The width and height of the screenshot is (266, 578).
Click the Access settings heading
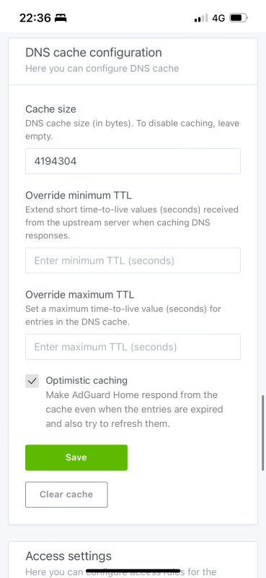click(x=68, y=556)
